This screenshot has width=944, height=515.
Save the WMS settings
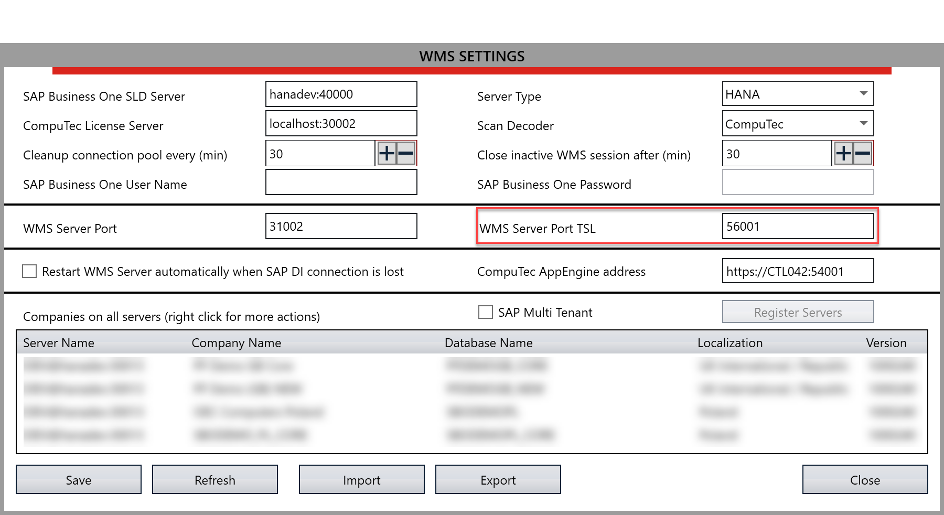coord(78,479)
